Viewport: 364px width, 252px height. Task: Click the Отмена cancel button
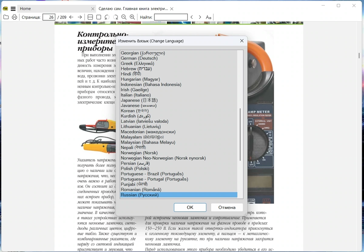point(227,207)
